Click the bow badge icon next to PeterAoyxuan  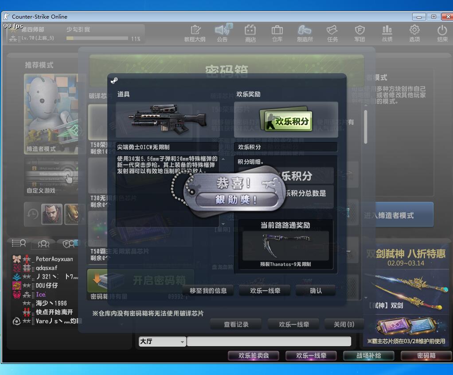[x=17, y=259]
